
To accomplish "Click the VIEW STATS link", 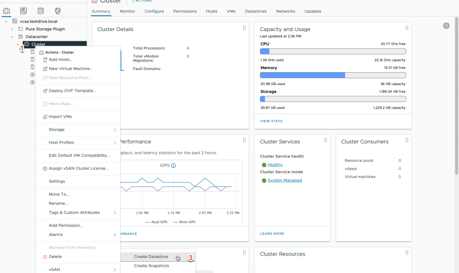I will coord(271,121).
